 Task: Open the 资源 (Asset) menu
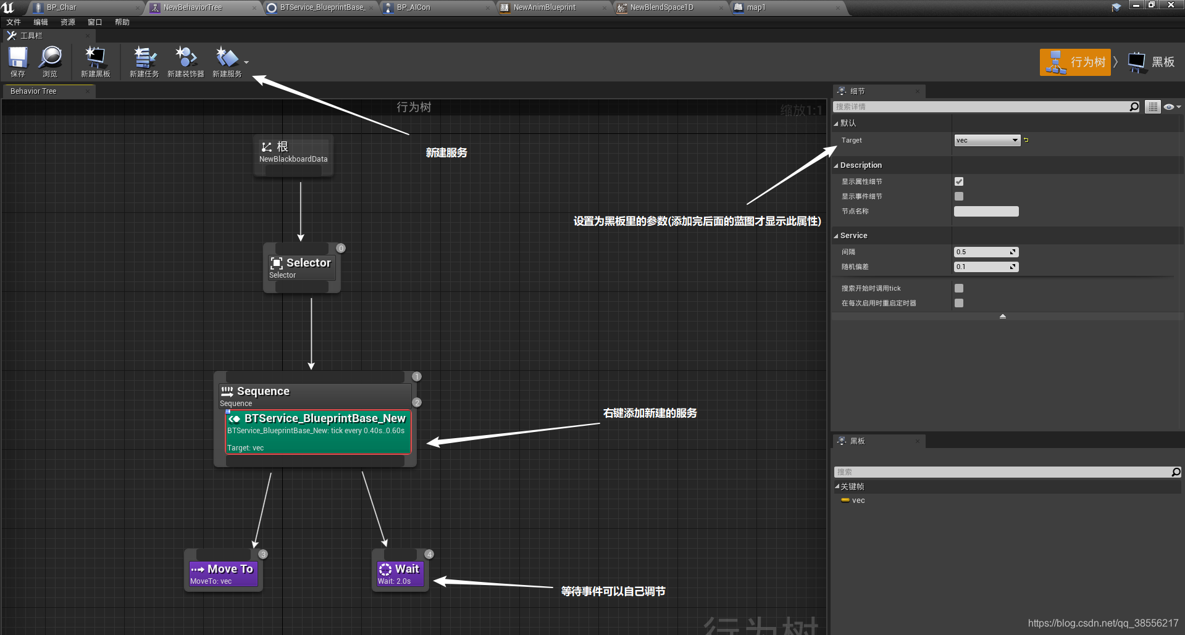pos(68,22)
